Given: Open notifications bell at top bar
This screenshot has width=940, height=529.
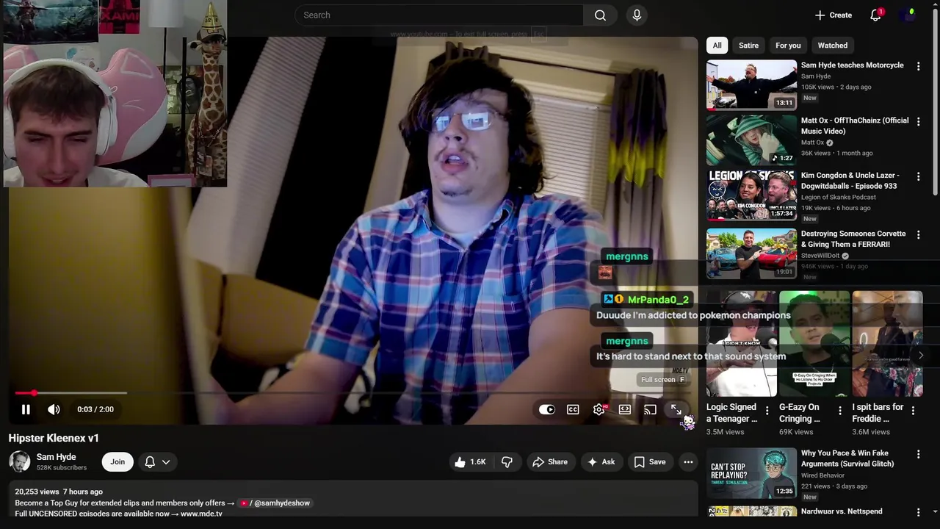Looking at the screenshot, I should pyautogui.click(x=875, y=15).
